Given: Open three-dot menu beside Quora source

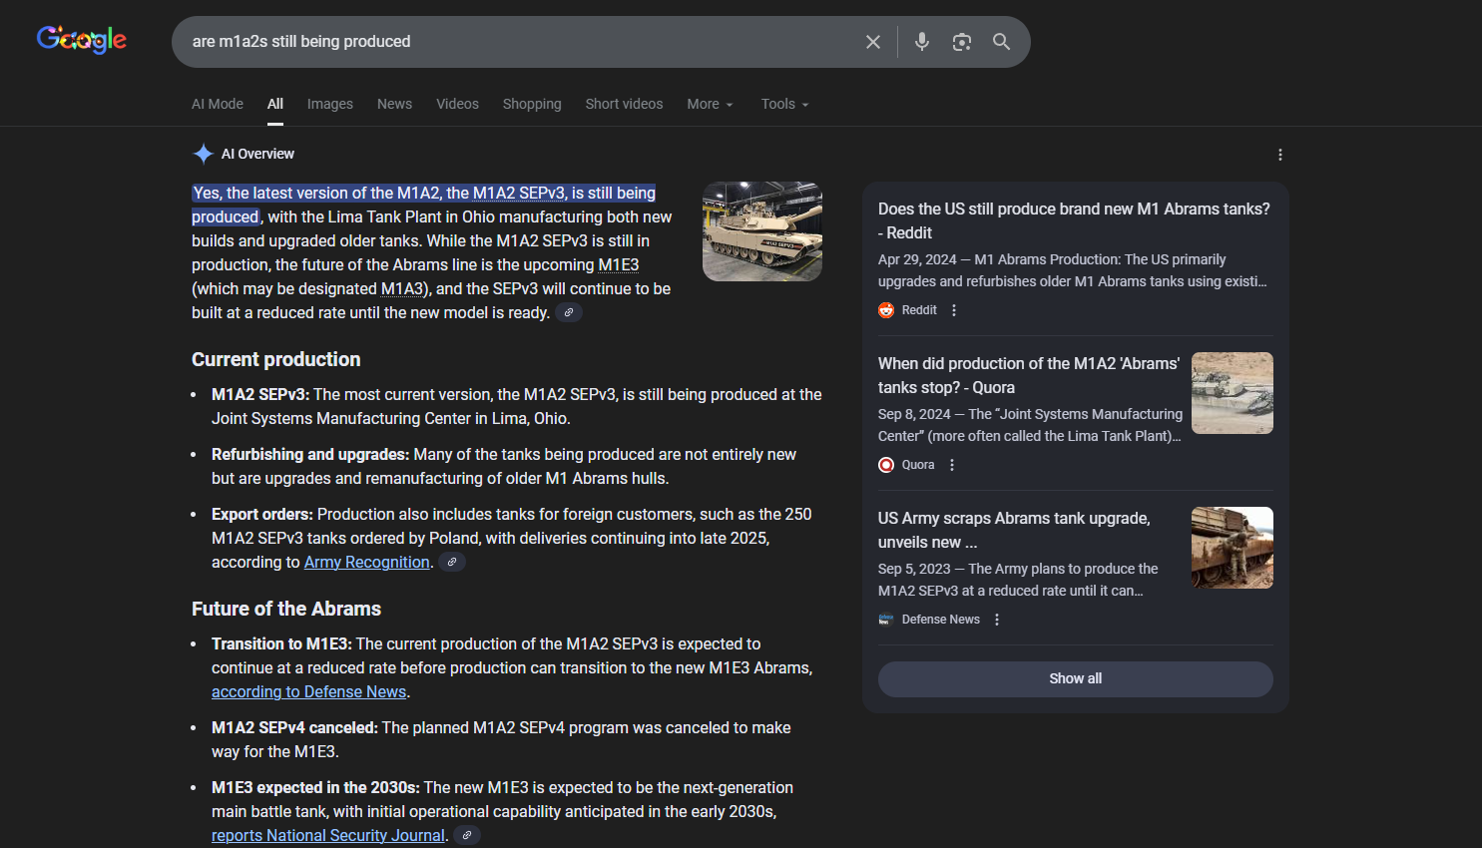Looking at the screenshot, I should pos(952,465).
